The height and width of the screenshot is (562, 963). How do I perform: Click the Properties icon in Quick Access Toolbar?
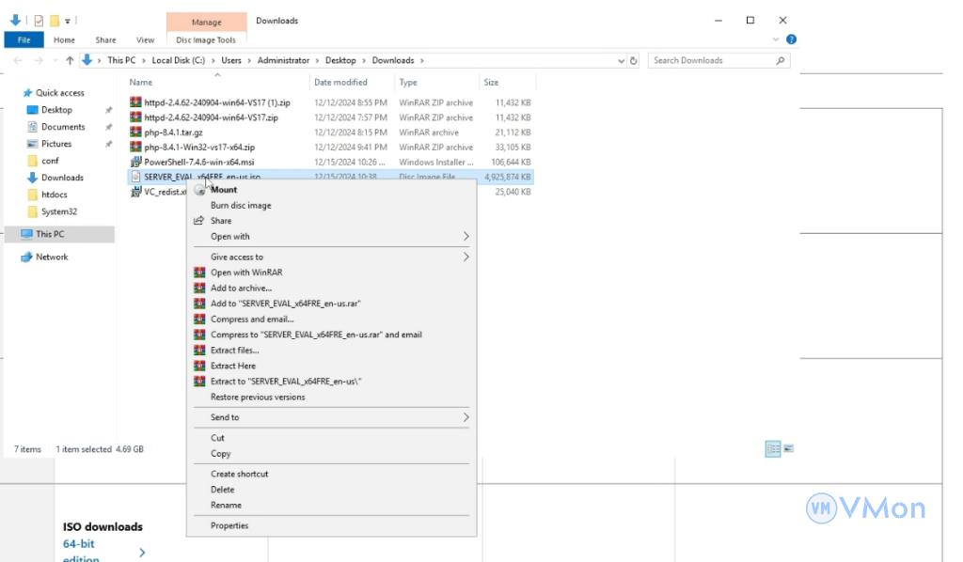[39, 21]
